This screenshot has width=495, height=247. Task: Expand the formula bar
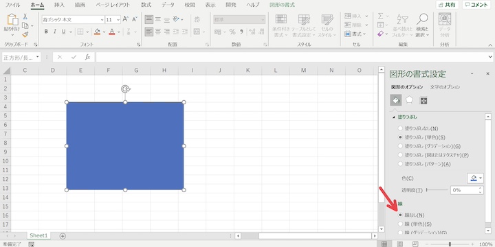(x=490, y=57)
